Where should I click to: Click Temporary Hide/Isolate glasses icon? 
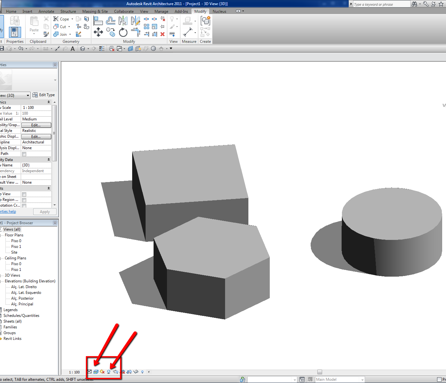click(x=136, y=372)
